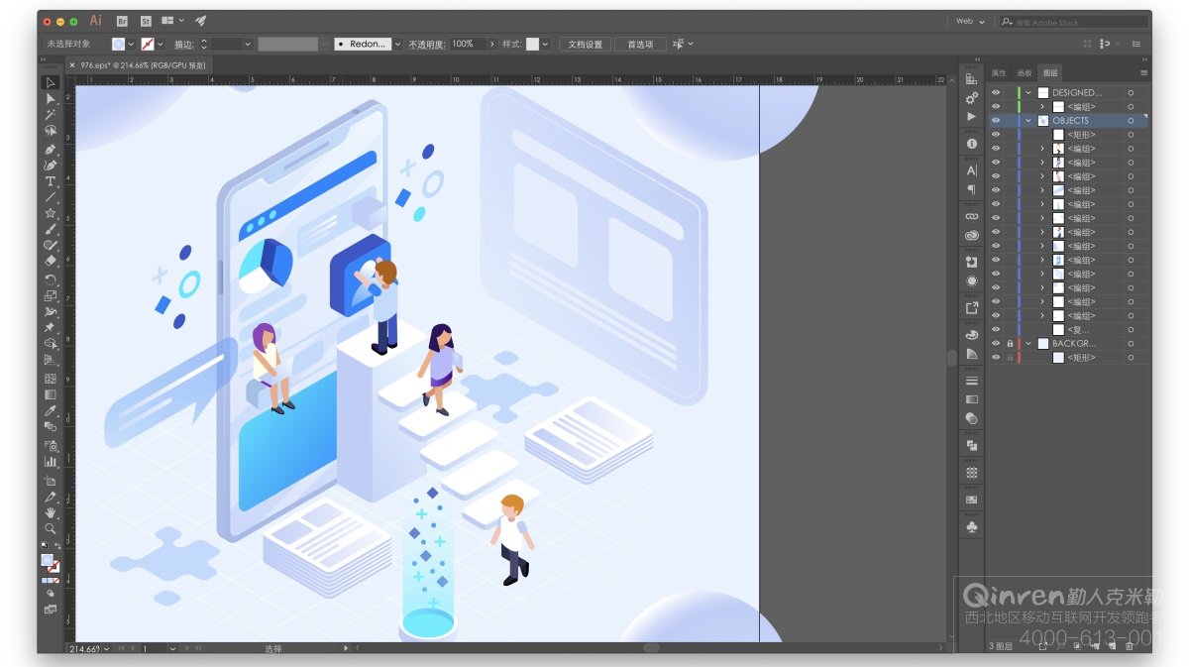Click the target circle of DESIGNED layer
Viewport: 1189px width, 667px height.
1131,93
